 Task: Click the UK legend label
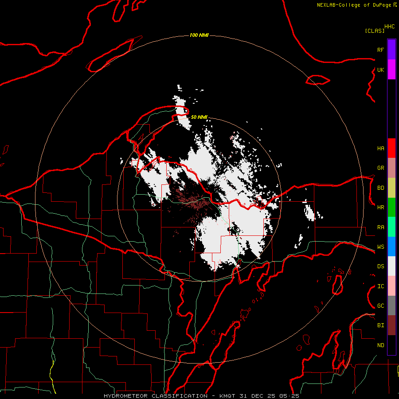[381, 70]
